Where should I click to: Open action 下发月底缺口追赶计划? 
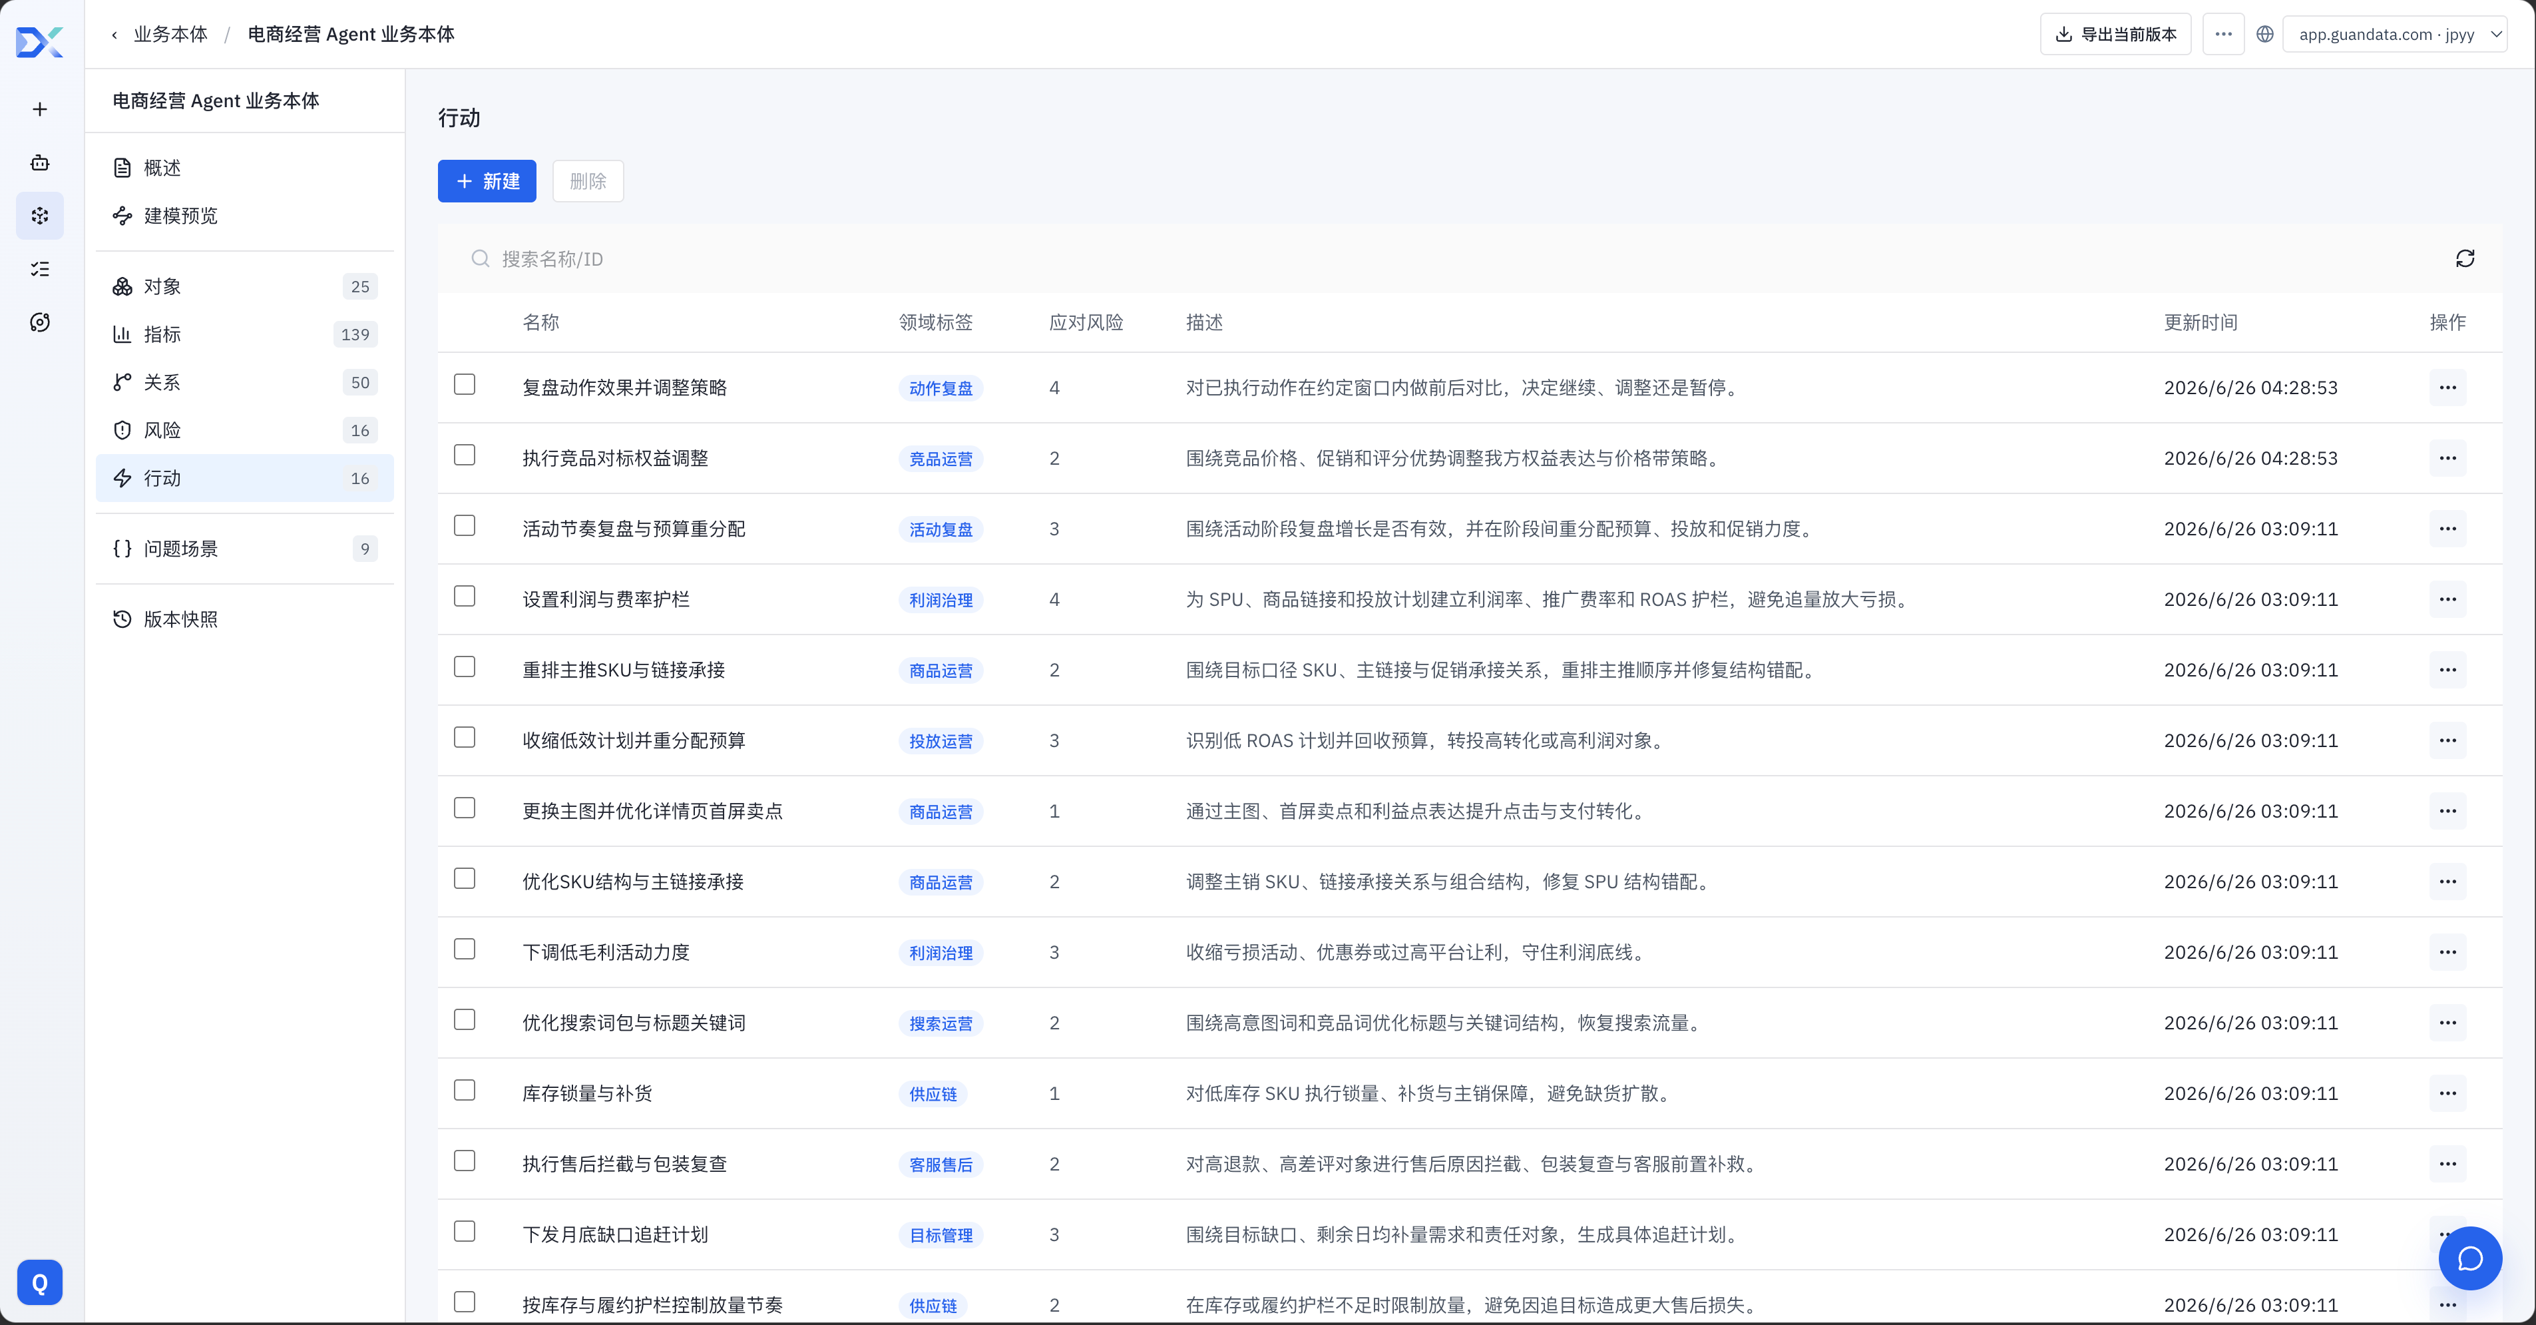pyautogui.click(x=615, y=1235)
